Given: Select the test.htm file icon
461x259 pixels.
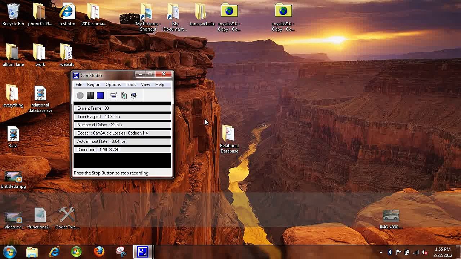Looking at the screenshot, I should pos(67,15).
